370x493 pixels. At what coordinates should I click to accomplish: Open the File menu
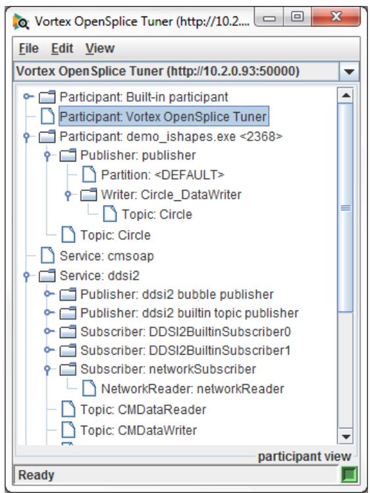[28, 49]
